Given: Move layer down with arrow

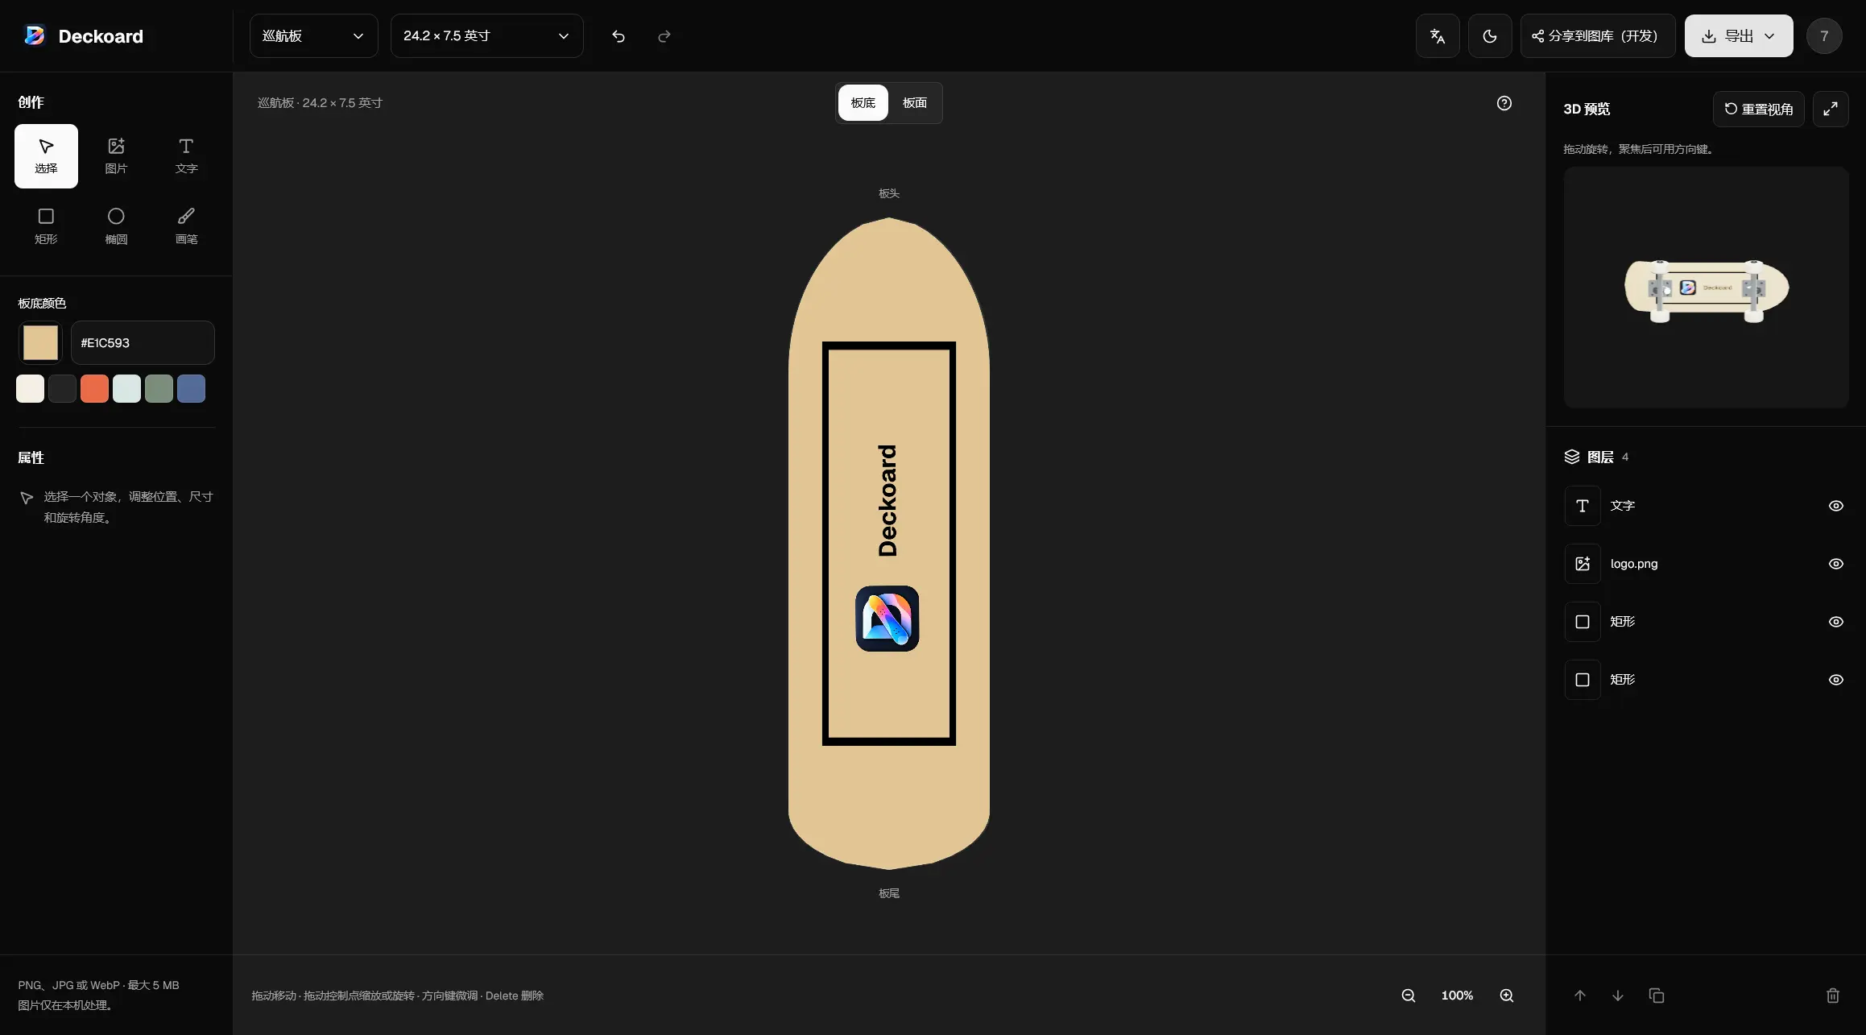Looking at the screenshot, I should coord(1618,996).
